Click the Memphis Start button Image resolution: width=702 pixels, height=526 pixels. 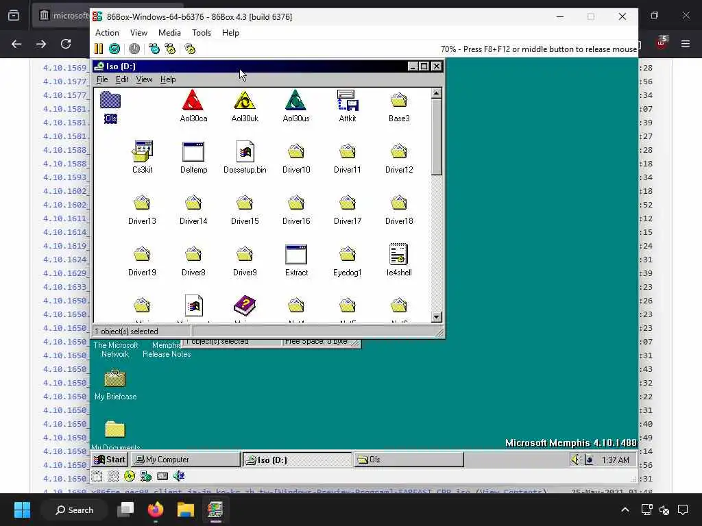click(x=110, y=460)
